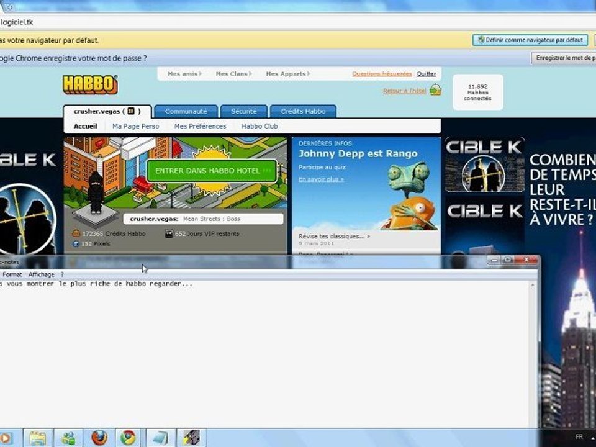Image resolution: width=596 pixels, height=447 pixels.
Task: Select the crusher.vegas tab
Action: pyautogui.click(x=107, y=111)
